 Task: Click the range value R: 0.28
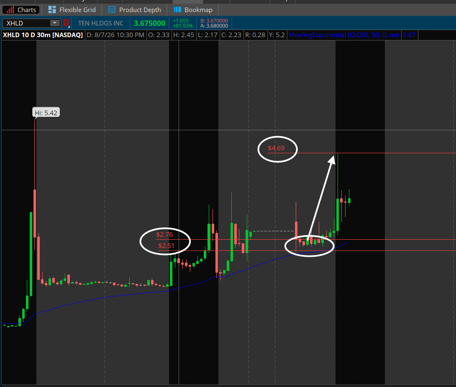pyautogui.click(x=255, y=35)
